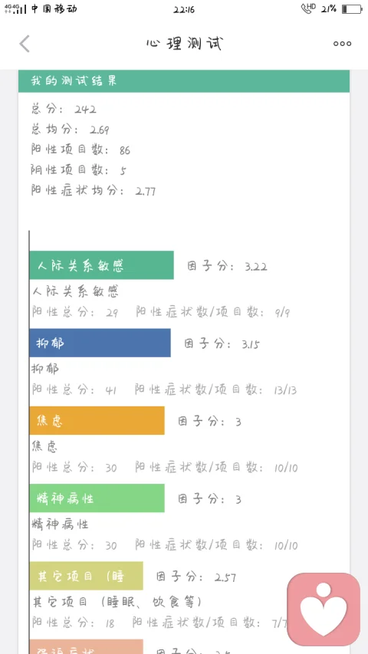
Task: Tap the 4G signal strength icon
Action: pos(15,8)
